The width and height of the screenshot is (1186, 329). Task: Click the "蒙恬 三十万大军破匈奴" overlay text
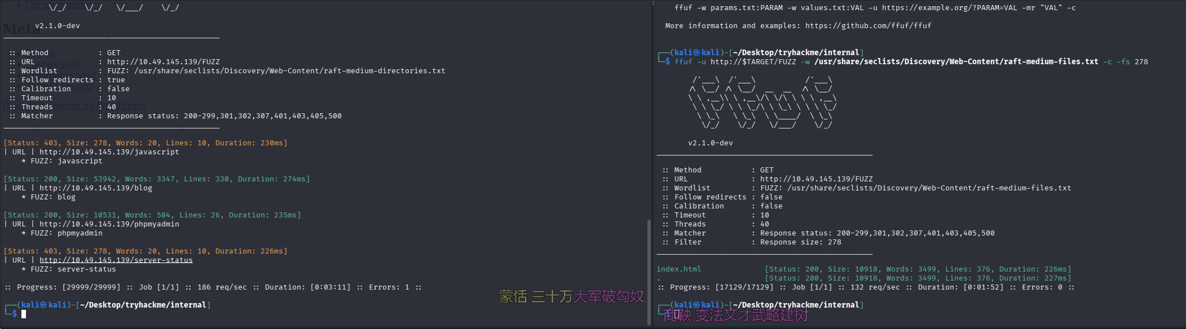571,296
